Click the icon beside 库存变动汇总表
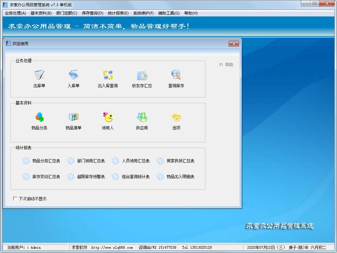Viewport: 337px width, 253px height. (x=26, y=177)
